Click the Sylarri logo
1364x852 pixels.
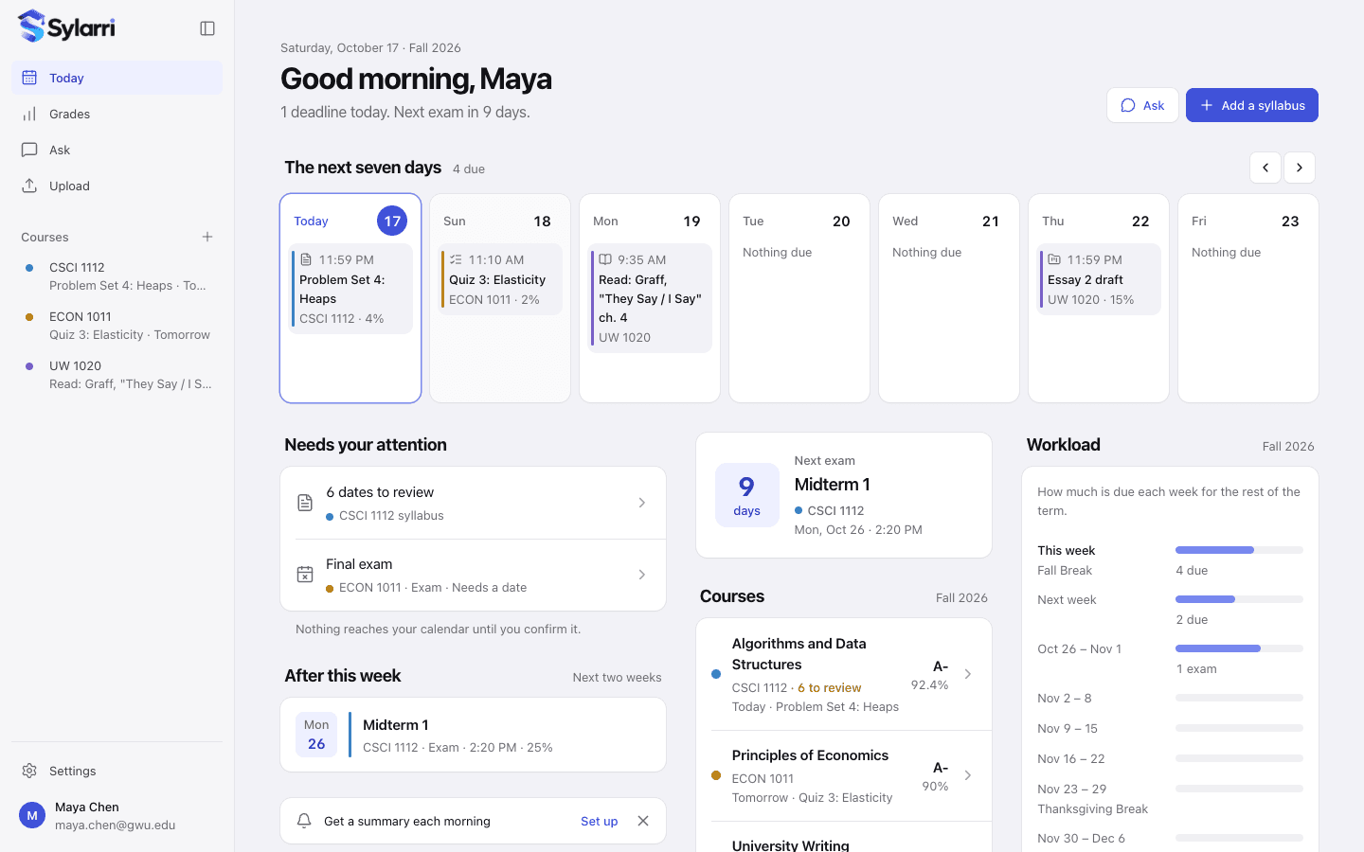66,27
